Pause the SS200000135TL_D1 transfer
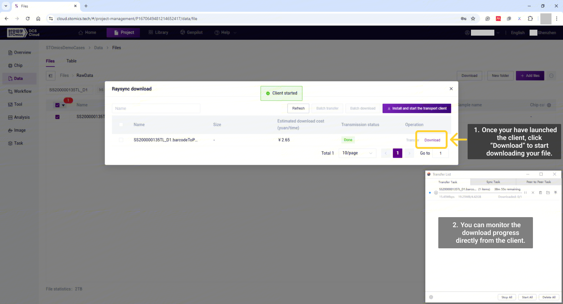The width and height of the screenshot is (563, 304). (x=525, y=193)
